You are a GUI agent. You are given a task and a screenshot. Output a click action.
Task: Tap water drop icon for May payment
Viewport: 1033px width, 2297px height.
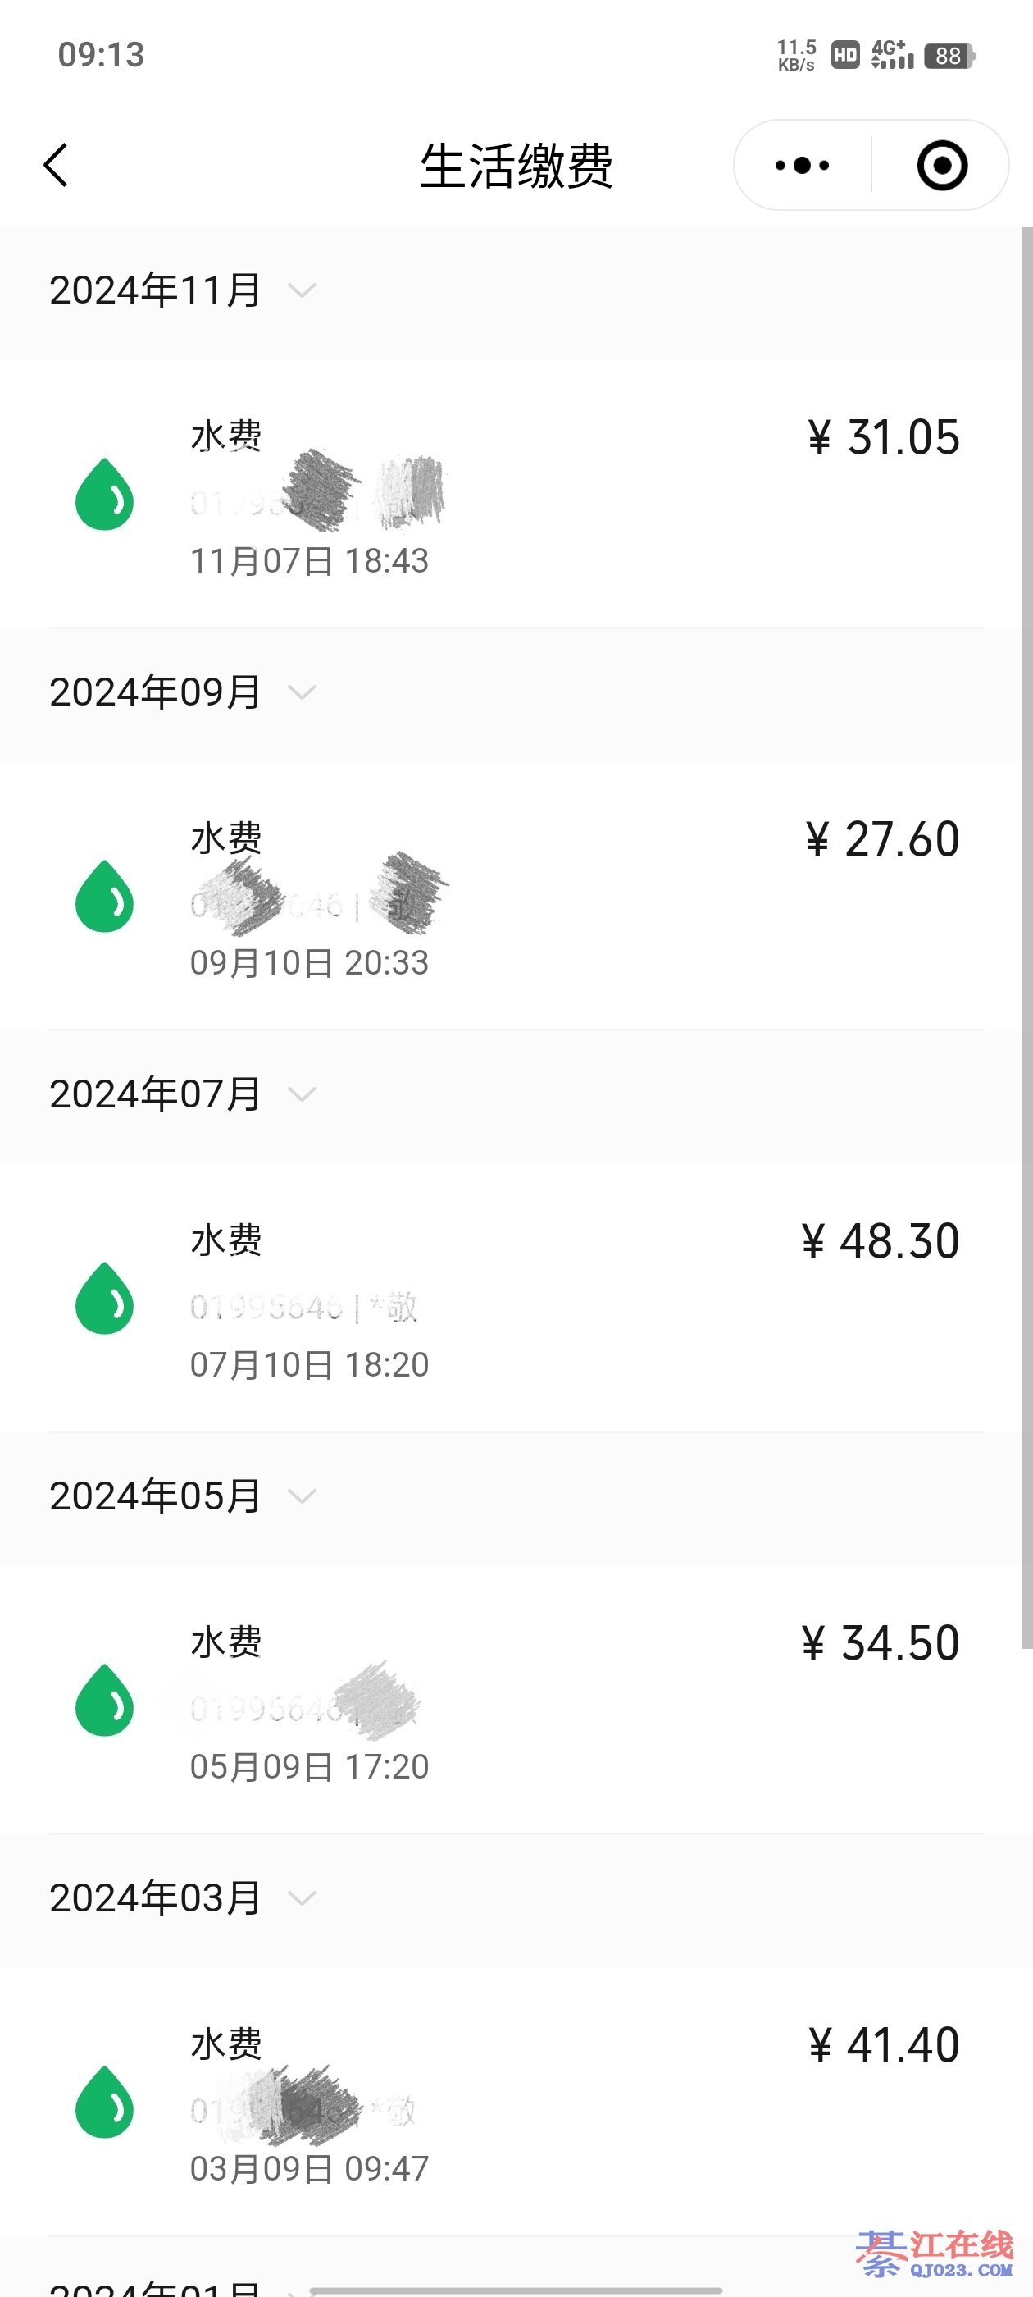point(104,1701)
